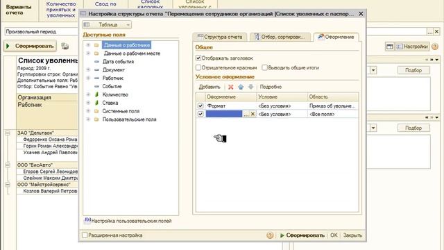
Task: Click the green resource icon beside Ставка
Action: [x=96, y=103]
